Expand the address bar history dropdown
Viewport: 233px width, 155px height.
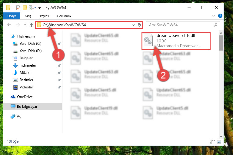133,25
